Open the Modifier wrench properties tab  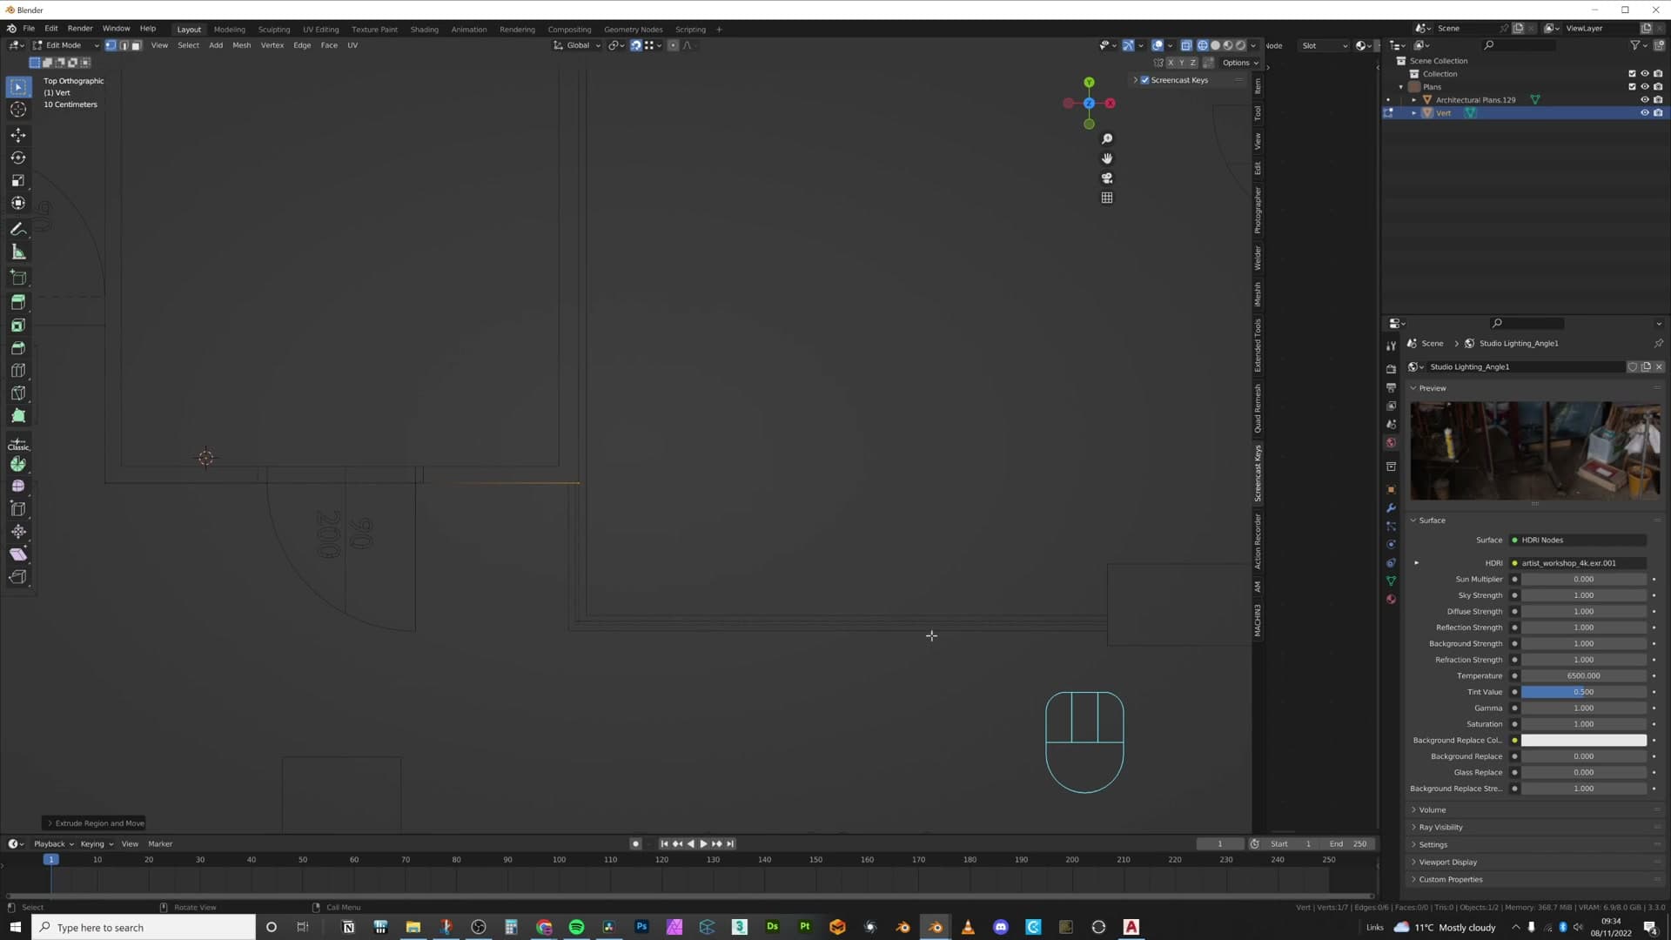tap(1391, 508)
